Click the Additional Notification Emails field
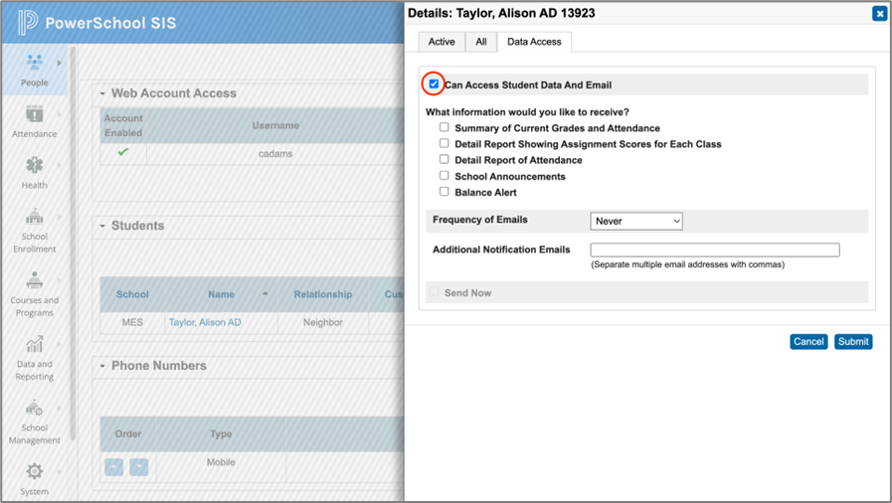This screenshot has width=892, height=503. point(715,250)
